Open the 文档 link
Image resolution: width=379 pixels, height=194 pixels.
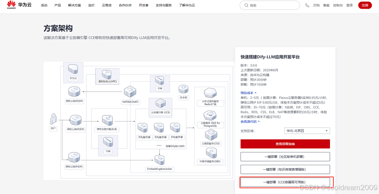click(x=316, y=5)
